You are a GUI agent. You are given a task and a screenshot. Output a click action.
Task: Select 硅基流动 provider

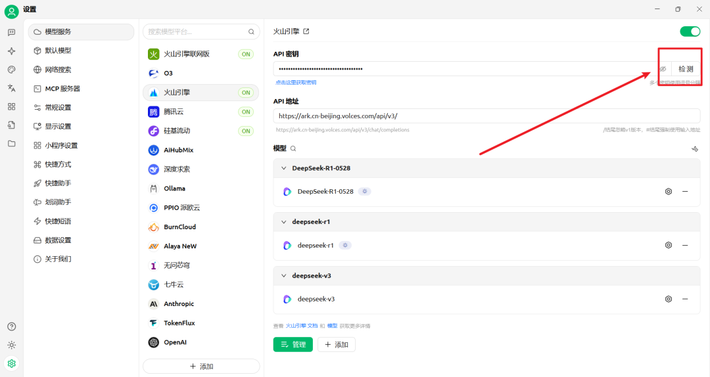(201, 131)
